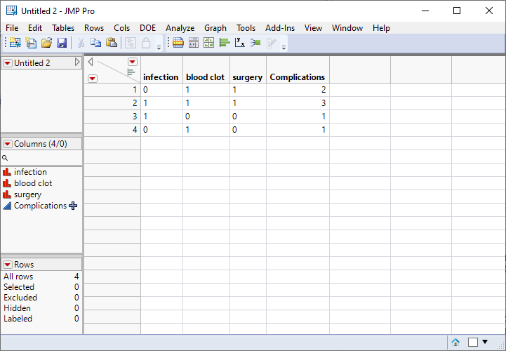Open the Tables menu
The width and height of the screenshot is (506, 351).
[x=63, y=28]
